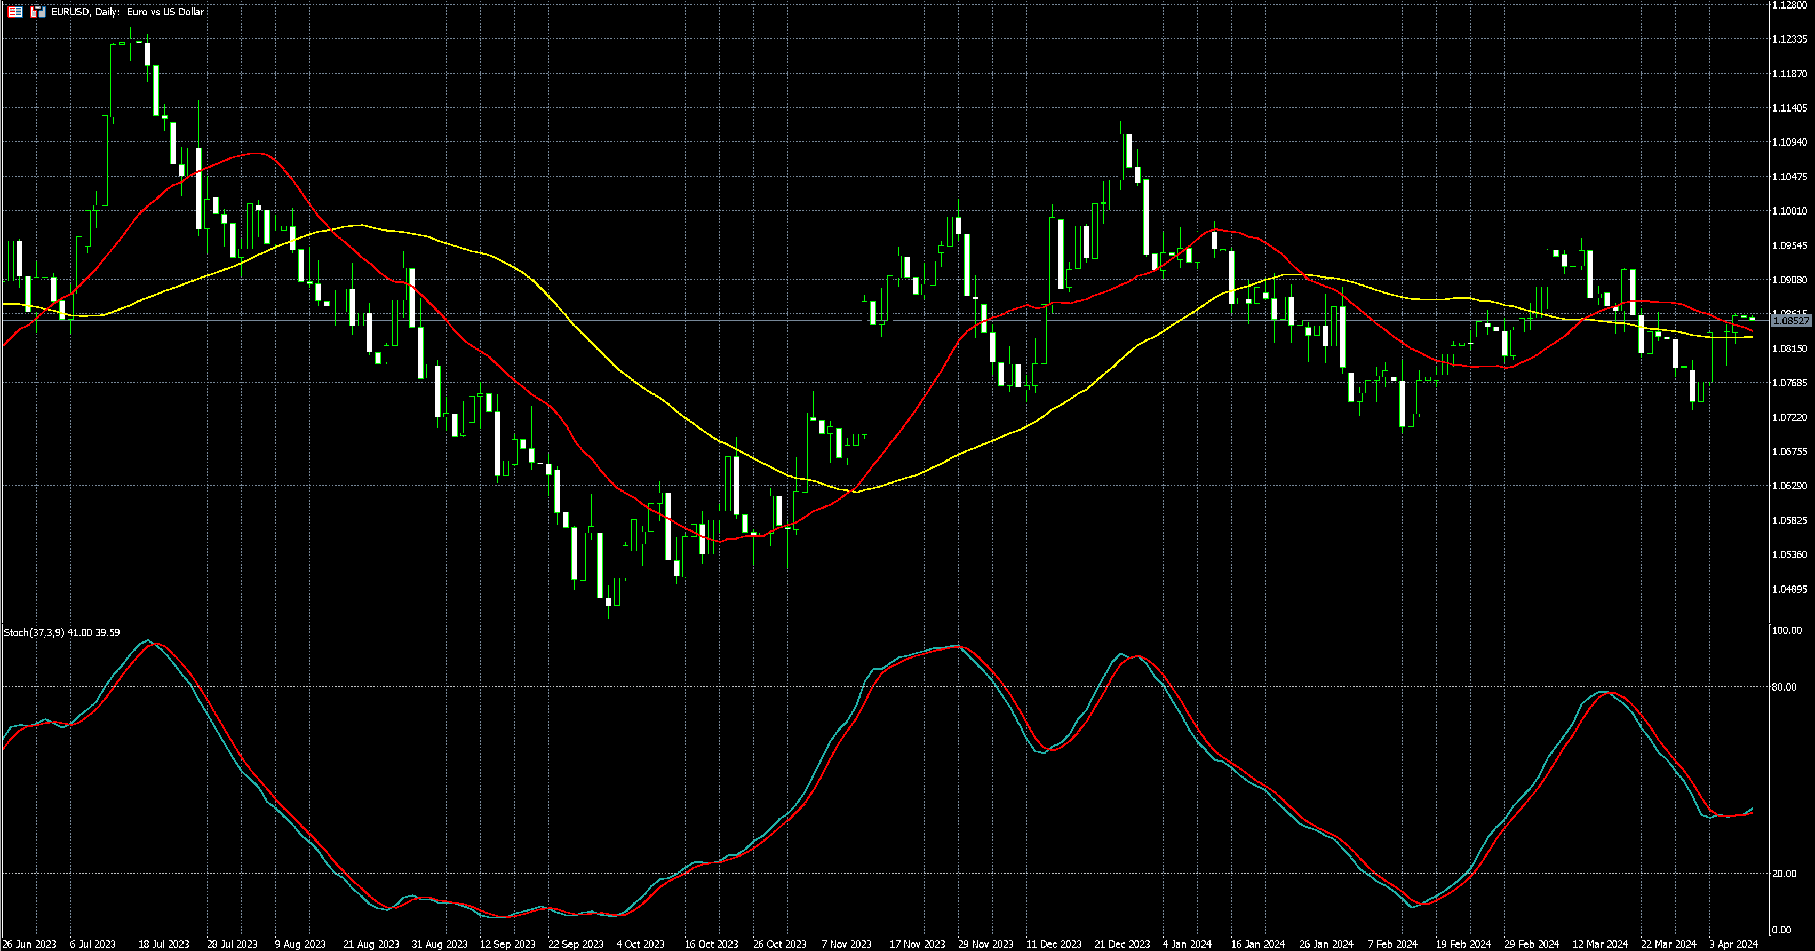This screenshot has height=951, width=1815.
Task: Click the Stochastic 100.00 scale label
Action: pos(1786,630)
